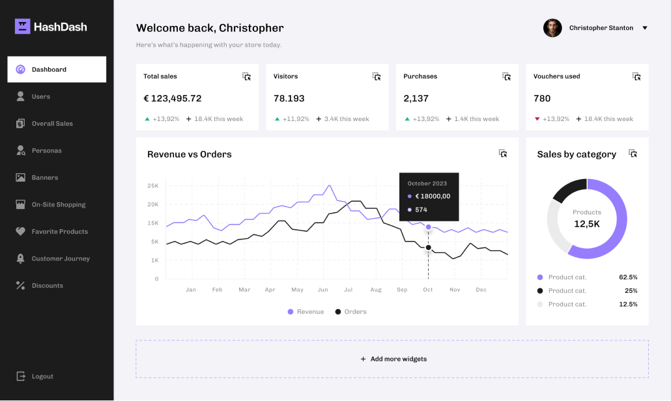Open export options on Sales by category

632,153
